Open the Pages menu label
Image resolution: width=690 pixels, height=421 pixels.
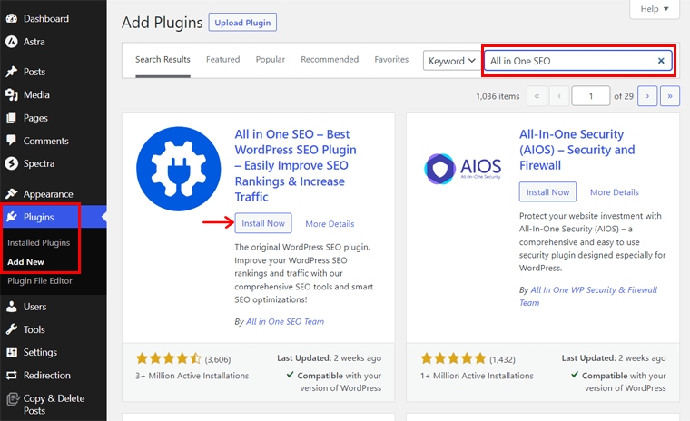[x=35, y=118]
